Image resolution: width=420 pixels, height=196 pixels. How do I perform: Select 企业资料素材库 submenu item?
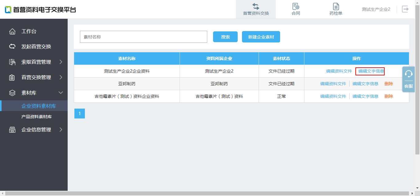coord(34,106)
